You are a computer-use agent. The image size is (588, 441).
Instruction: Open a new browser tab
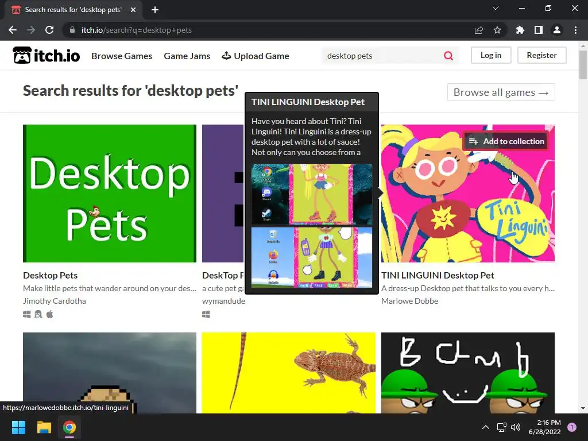click(x=155, y=10)
